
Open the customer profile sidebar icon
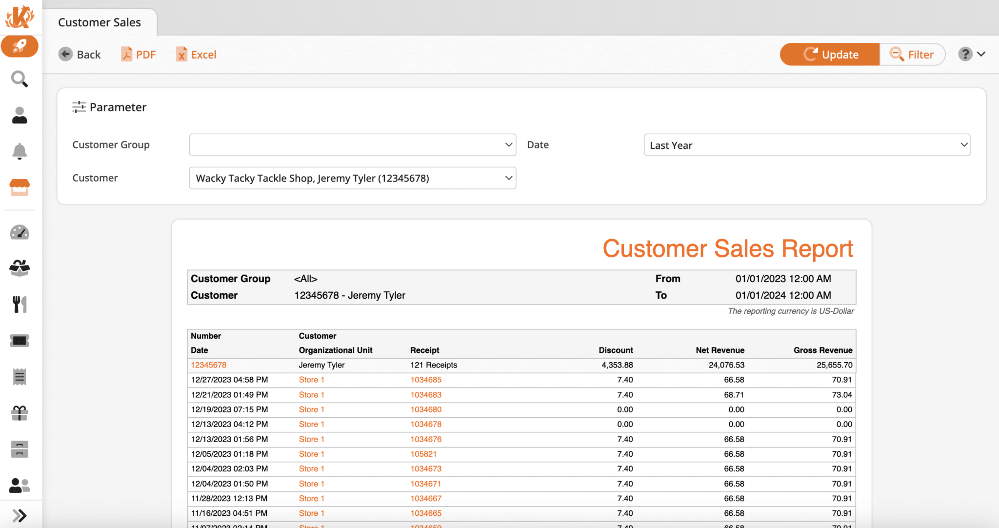point(20,115)
